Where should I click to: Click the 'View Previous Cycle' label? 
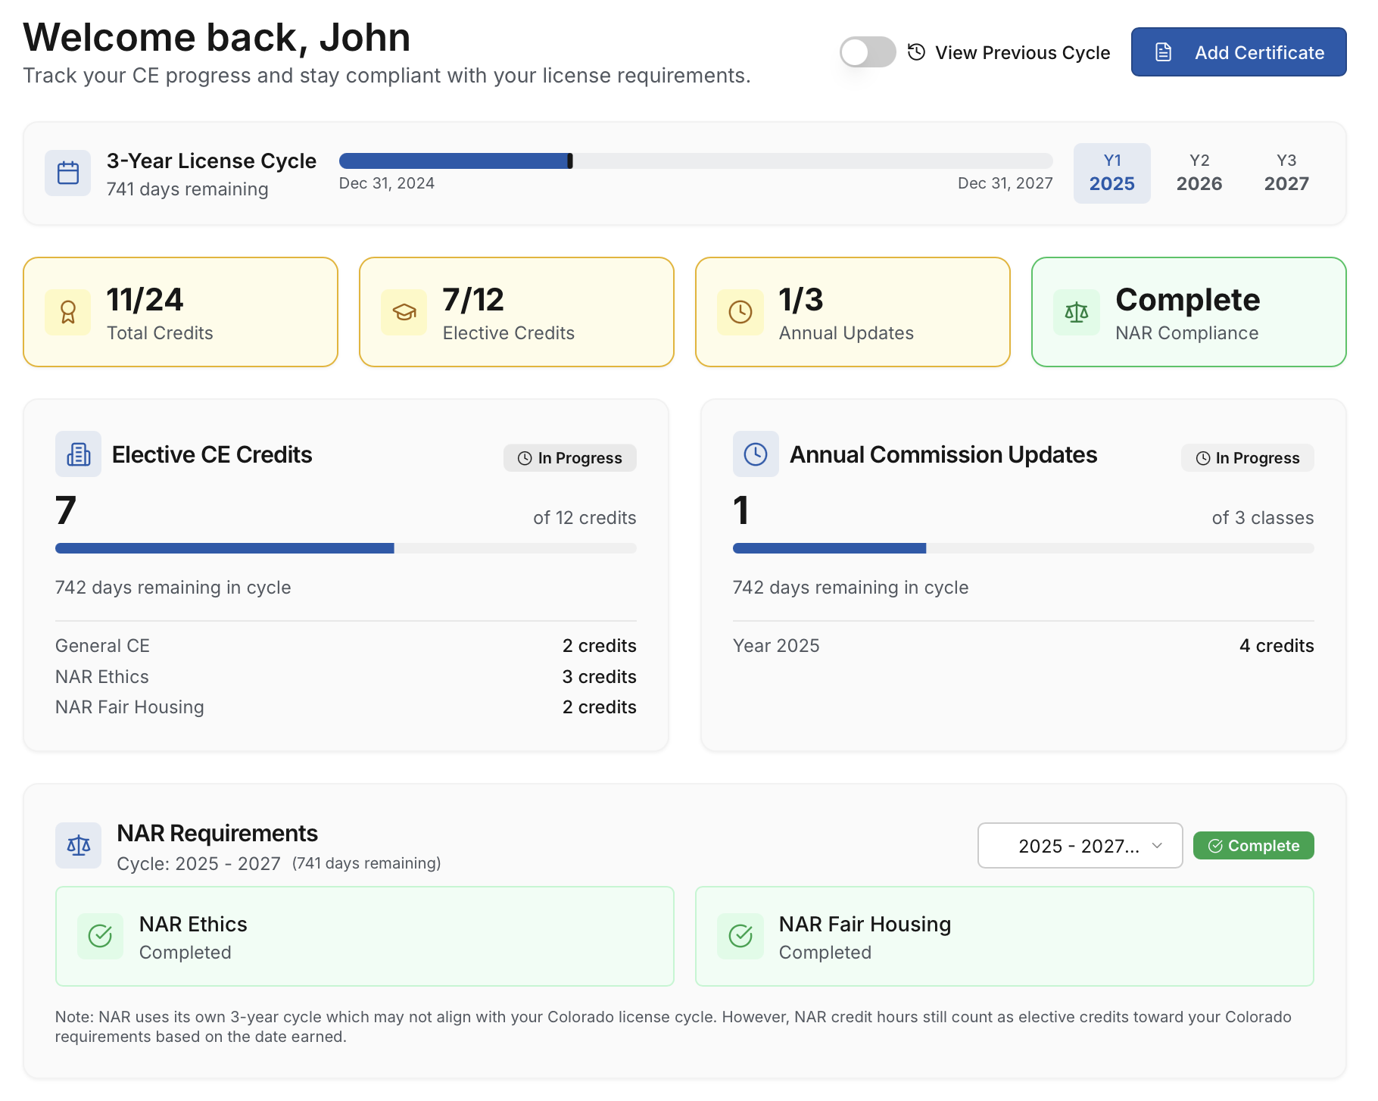click(1023, 53)
